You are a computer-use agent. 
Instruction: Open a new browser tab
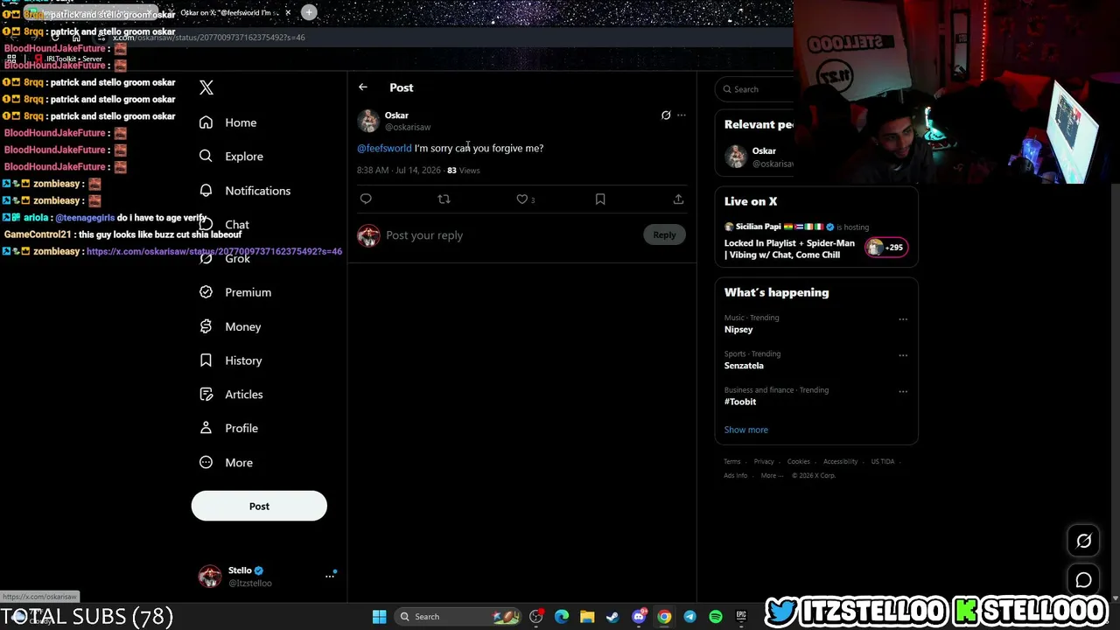click(x=309, y=13)
